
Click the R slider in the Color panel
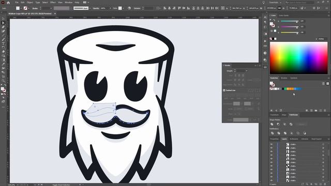point(290,21)
